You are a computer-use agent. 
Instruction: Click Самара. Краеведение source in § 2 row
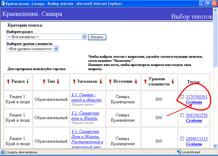pos(123,117)
